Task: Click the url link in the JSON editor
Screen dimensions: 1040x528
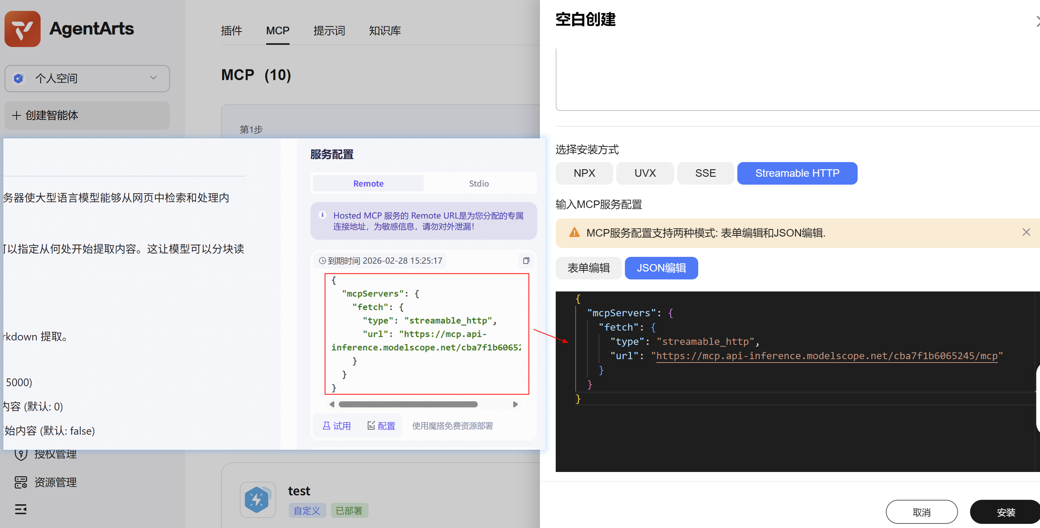Action: (827, 356)
